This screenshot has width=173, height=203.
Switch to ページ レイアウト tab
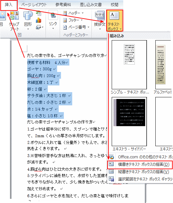click(x=34, y=5)
